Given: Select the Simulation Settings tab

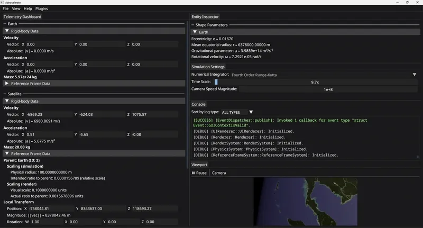Looking at the screenshot, I should point(208,67).
